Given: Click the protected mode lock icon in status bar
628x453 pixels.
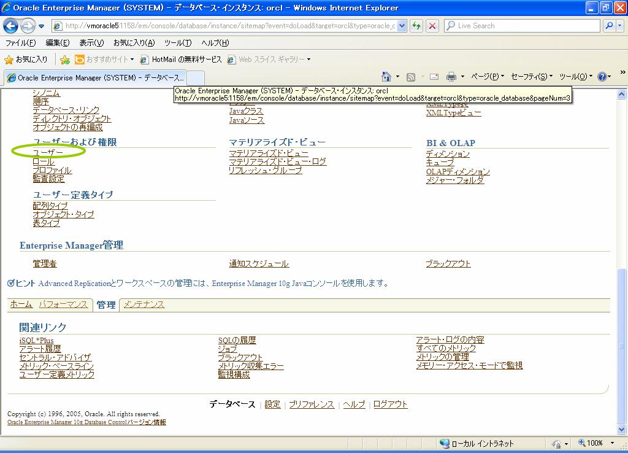Looking at the screenshot, I should click(557, 444).
